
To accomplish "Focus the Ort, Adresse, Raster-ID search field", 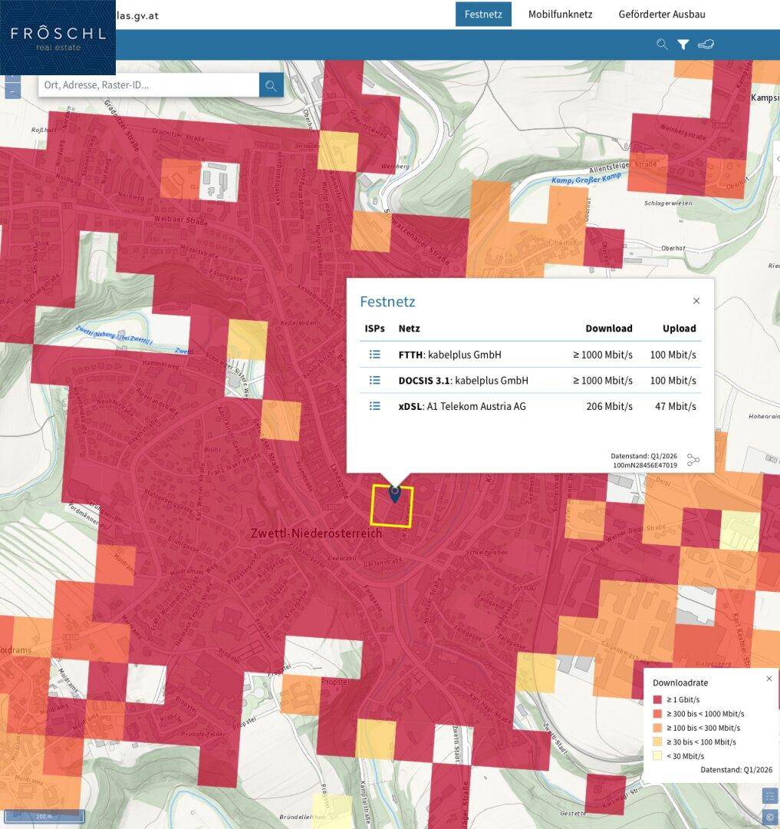I will click(x=149, y=85).
